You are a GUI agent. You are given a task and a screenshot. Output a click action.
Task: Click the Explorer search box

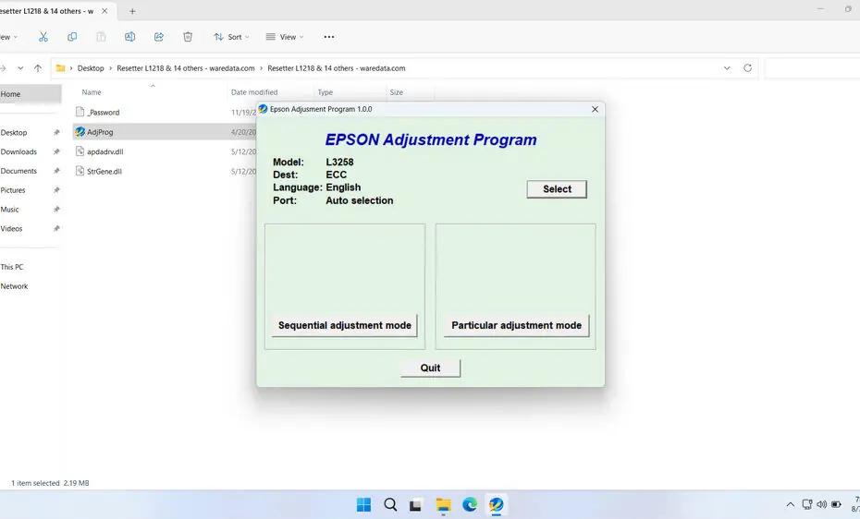[812, 68]
